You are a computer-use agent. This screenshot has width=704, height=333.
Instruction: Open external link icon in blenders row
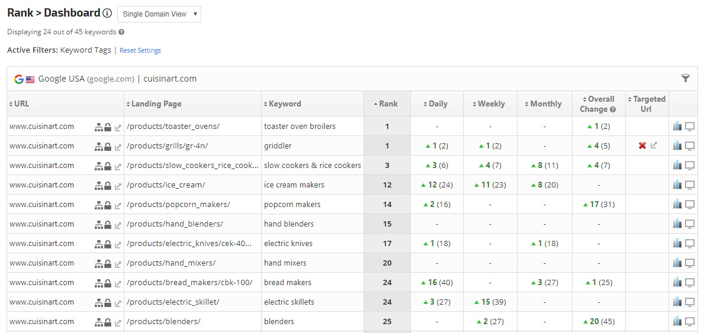[118, 323]
